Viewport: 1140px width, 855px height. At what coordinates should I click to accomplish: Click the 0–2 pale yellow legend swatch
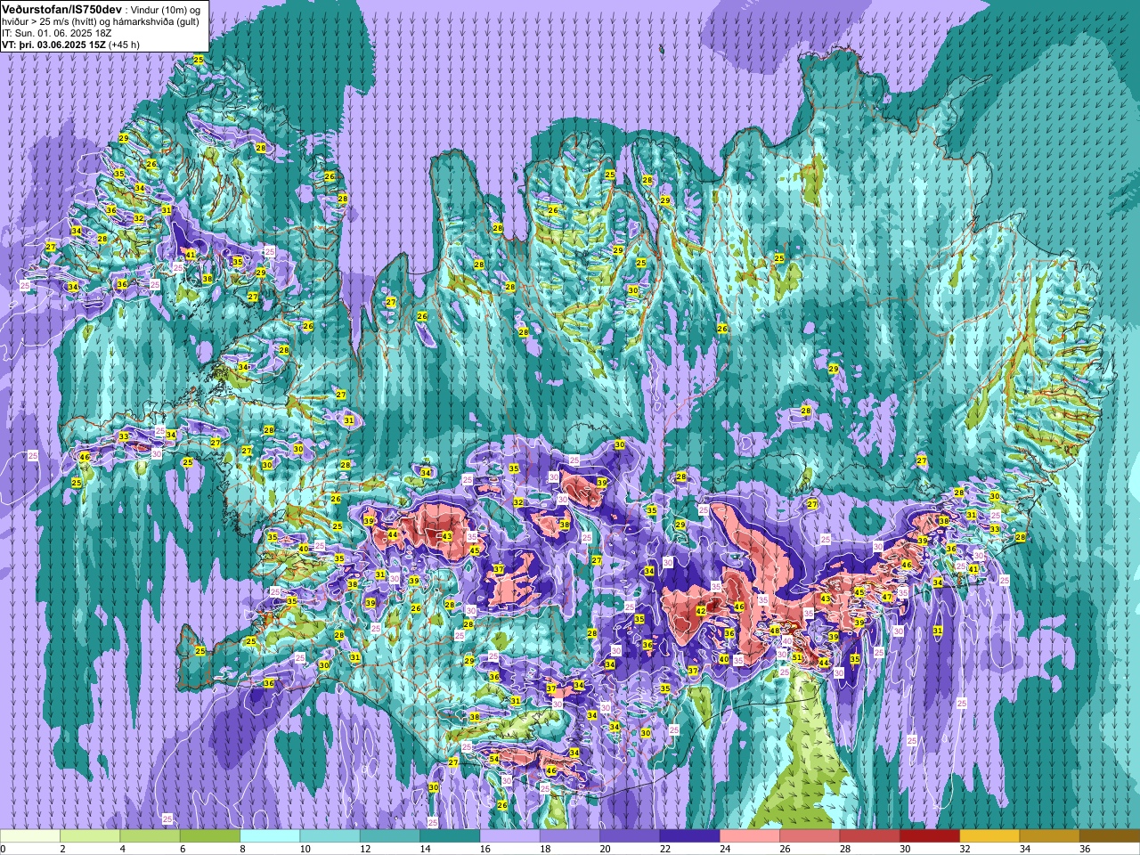30,836
